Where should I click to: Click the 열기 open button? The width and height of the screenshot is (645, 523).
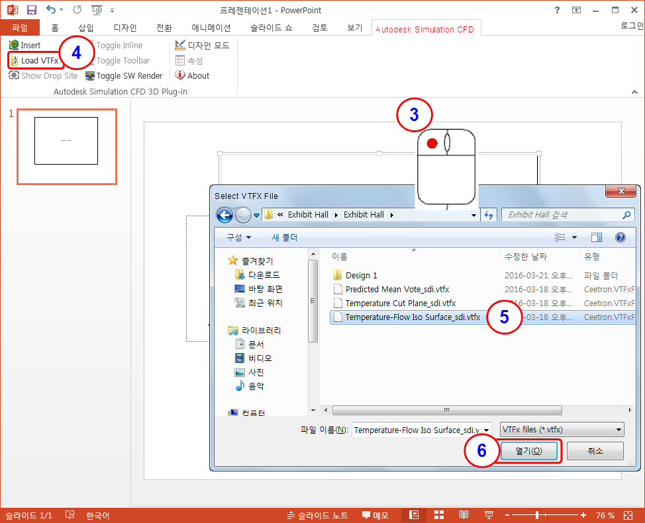[528, 451]
